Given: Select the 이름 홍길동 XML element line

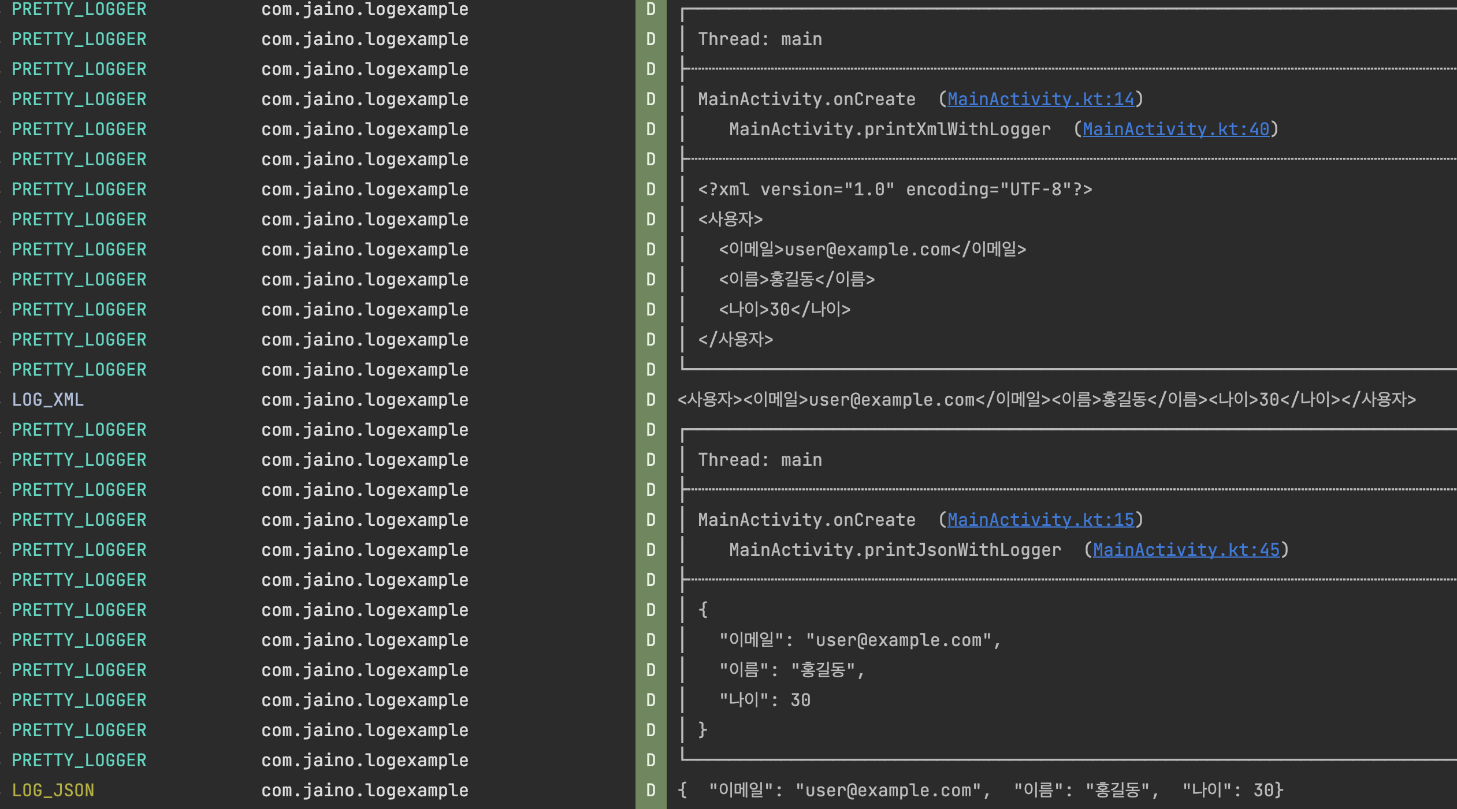Looking at the screenshot, I should coord(797,280).
